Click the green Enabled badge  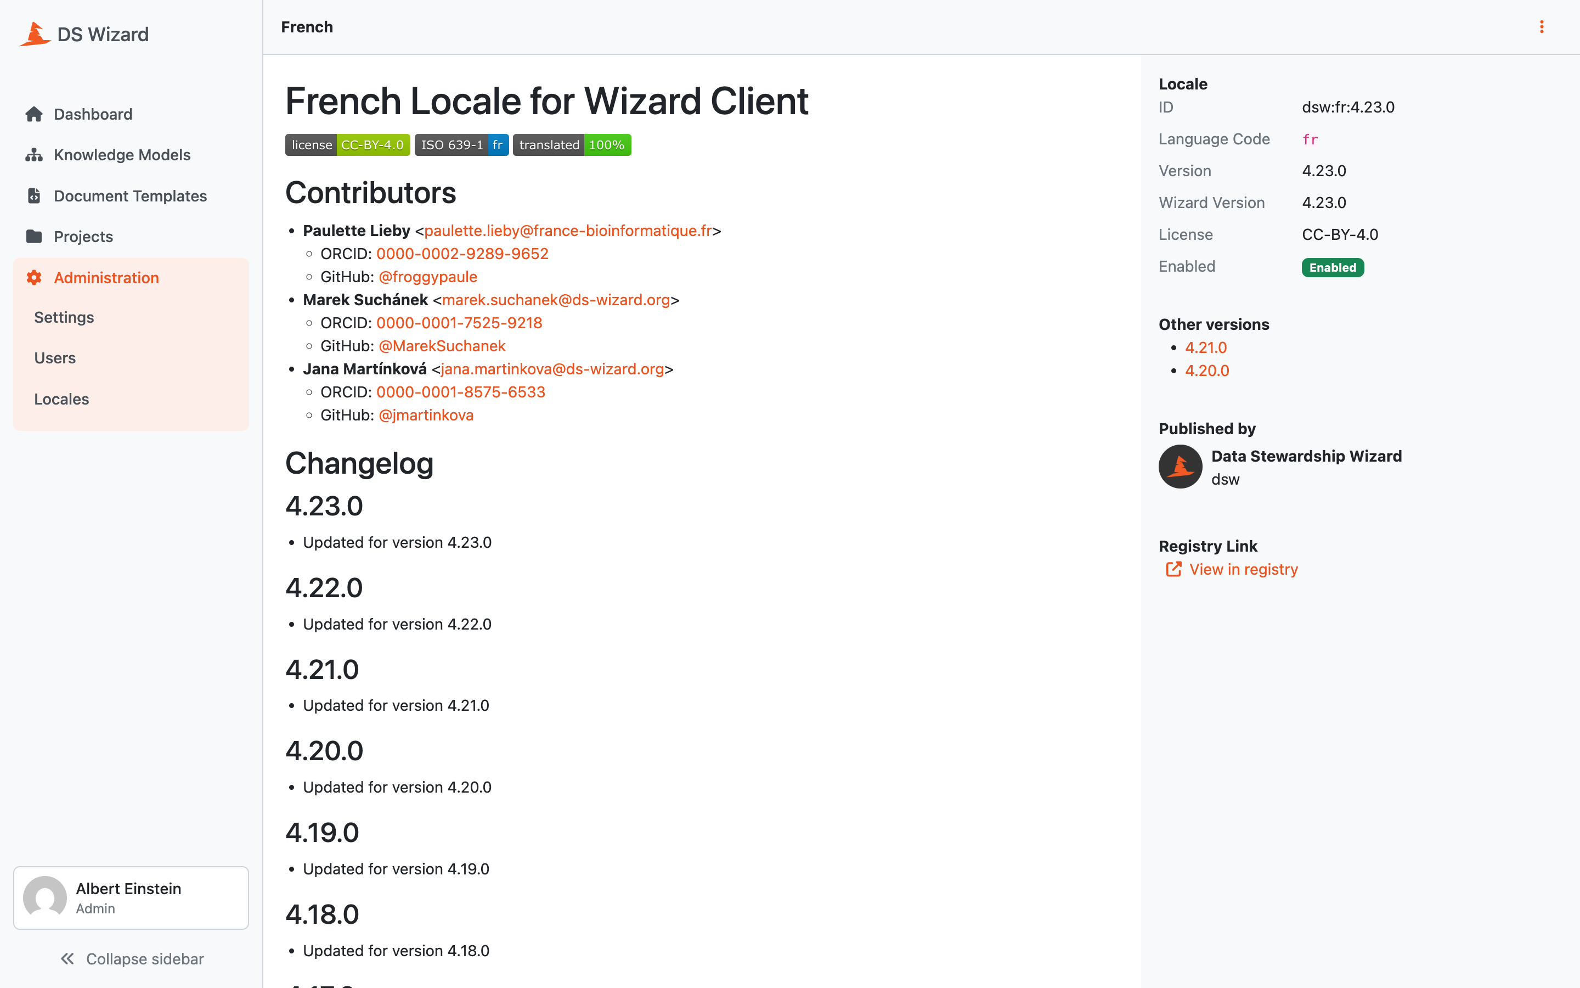(1333, 267)
